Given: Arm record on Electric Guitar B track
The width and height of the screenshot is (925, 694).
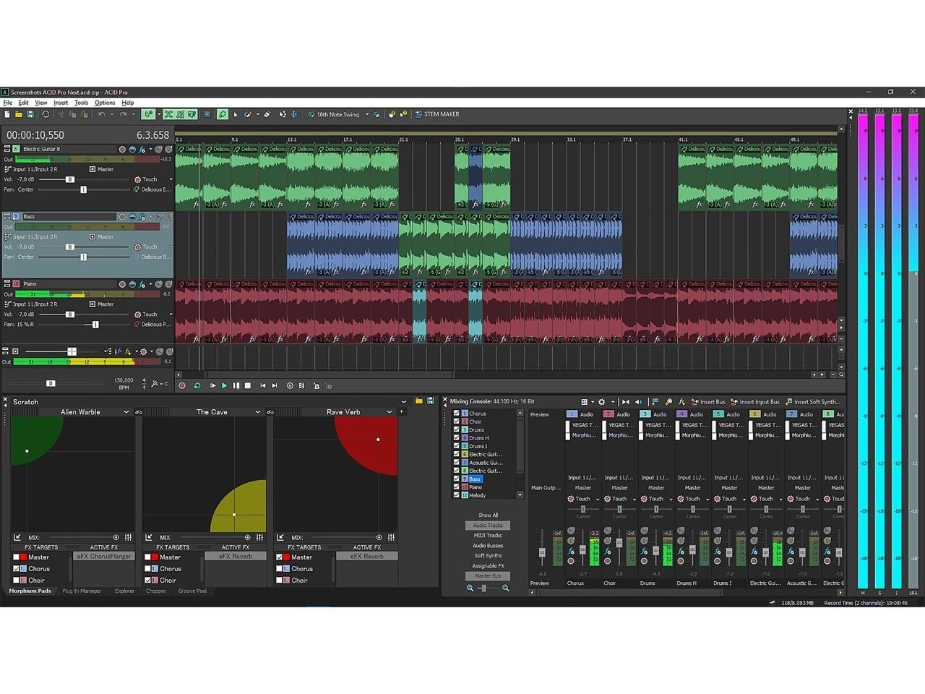Looking at the screenshot, I should click(x=122, y=150).
